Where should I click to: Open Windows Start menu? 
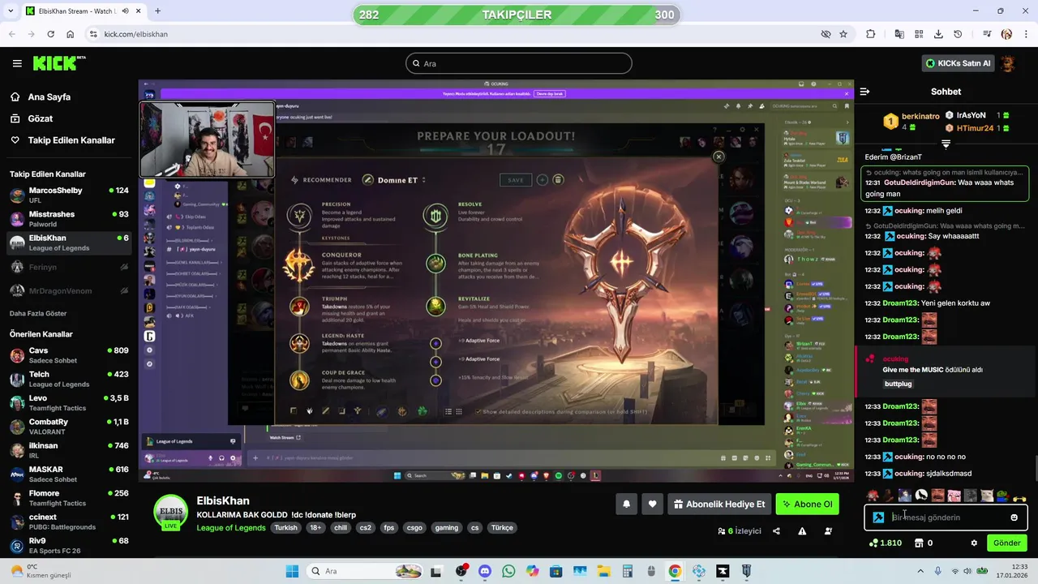click(292, 571)
